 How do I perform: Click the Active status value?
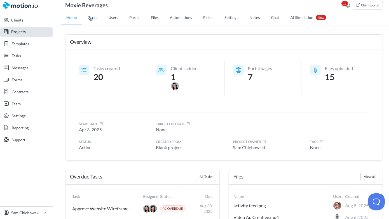(x=85, y=148)
